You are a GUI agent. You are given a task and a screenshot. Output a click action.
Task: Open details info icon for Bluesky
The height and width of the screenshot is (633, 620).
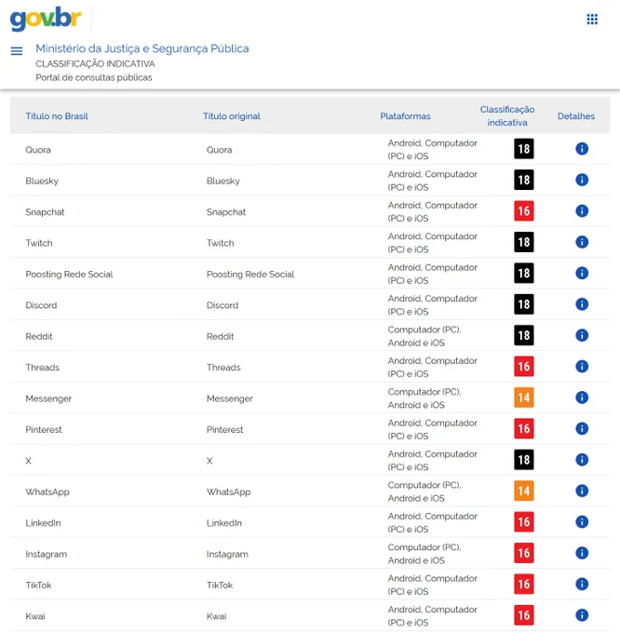[582, 180]
